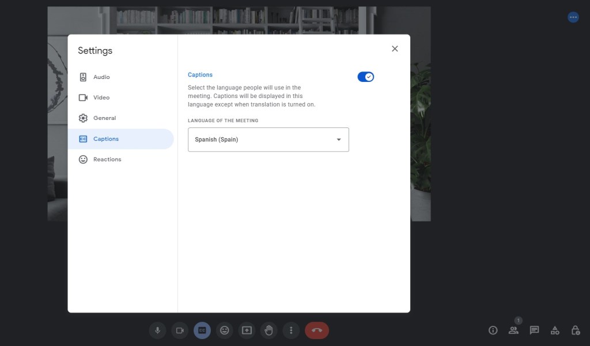This screenshot has height=346, width=590.
Task: Click the Spanish (Spain) dropdown arrow
Action: (339, 140)
